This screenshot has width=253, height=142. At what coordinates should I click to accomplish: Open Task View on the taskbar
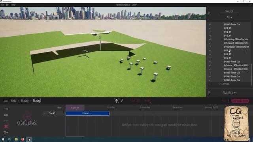point(9,139)
